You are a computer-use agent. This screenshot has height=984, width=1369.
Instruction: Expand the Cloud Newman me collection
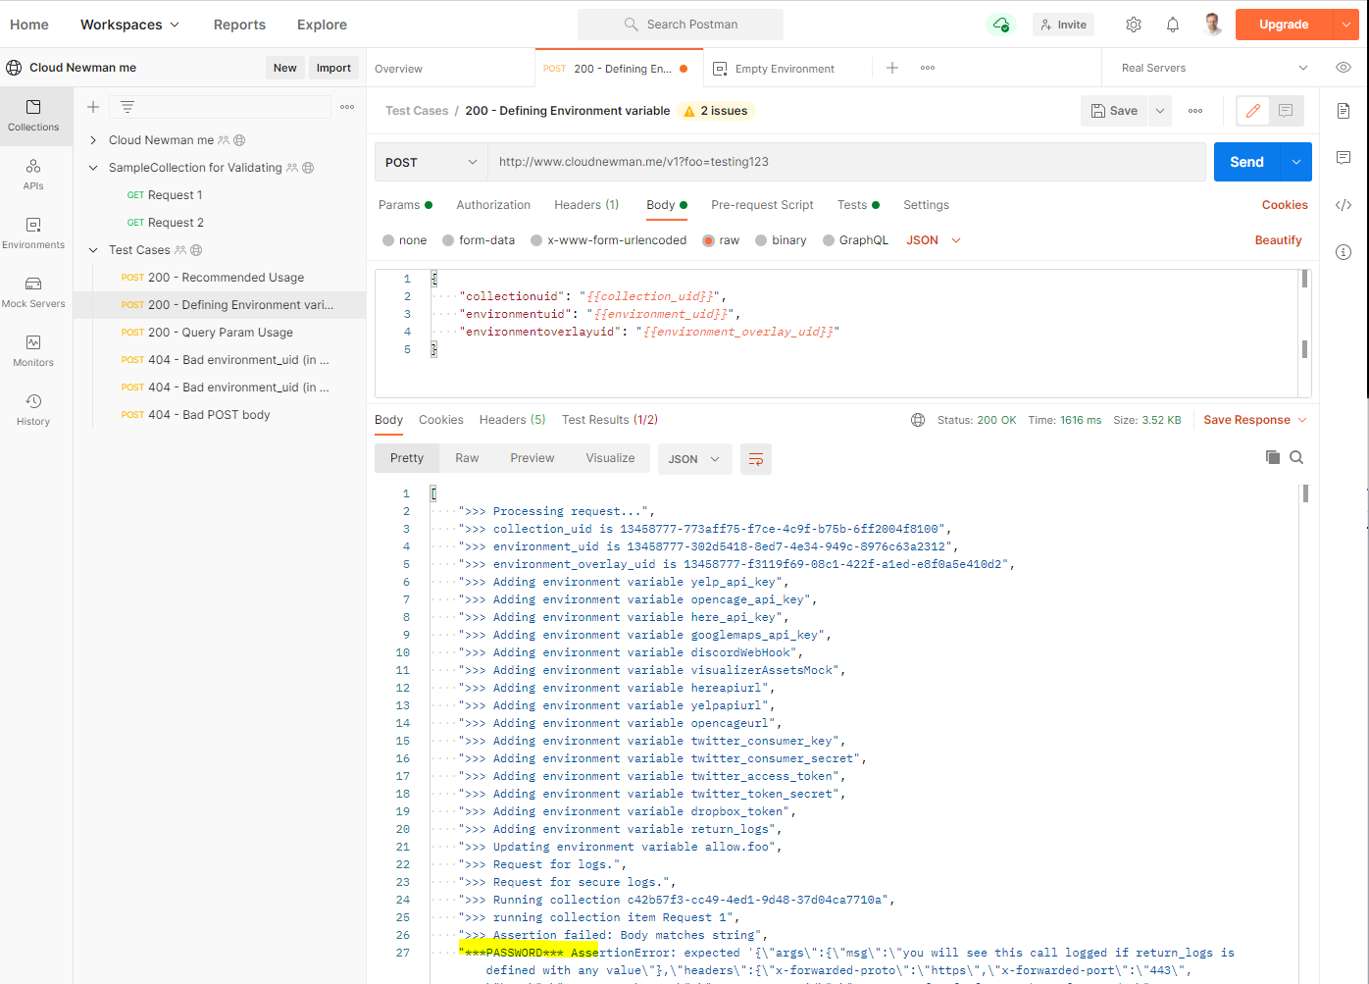coord(93,140)
